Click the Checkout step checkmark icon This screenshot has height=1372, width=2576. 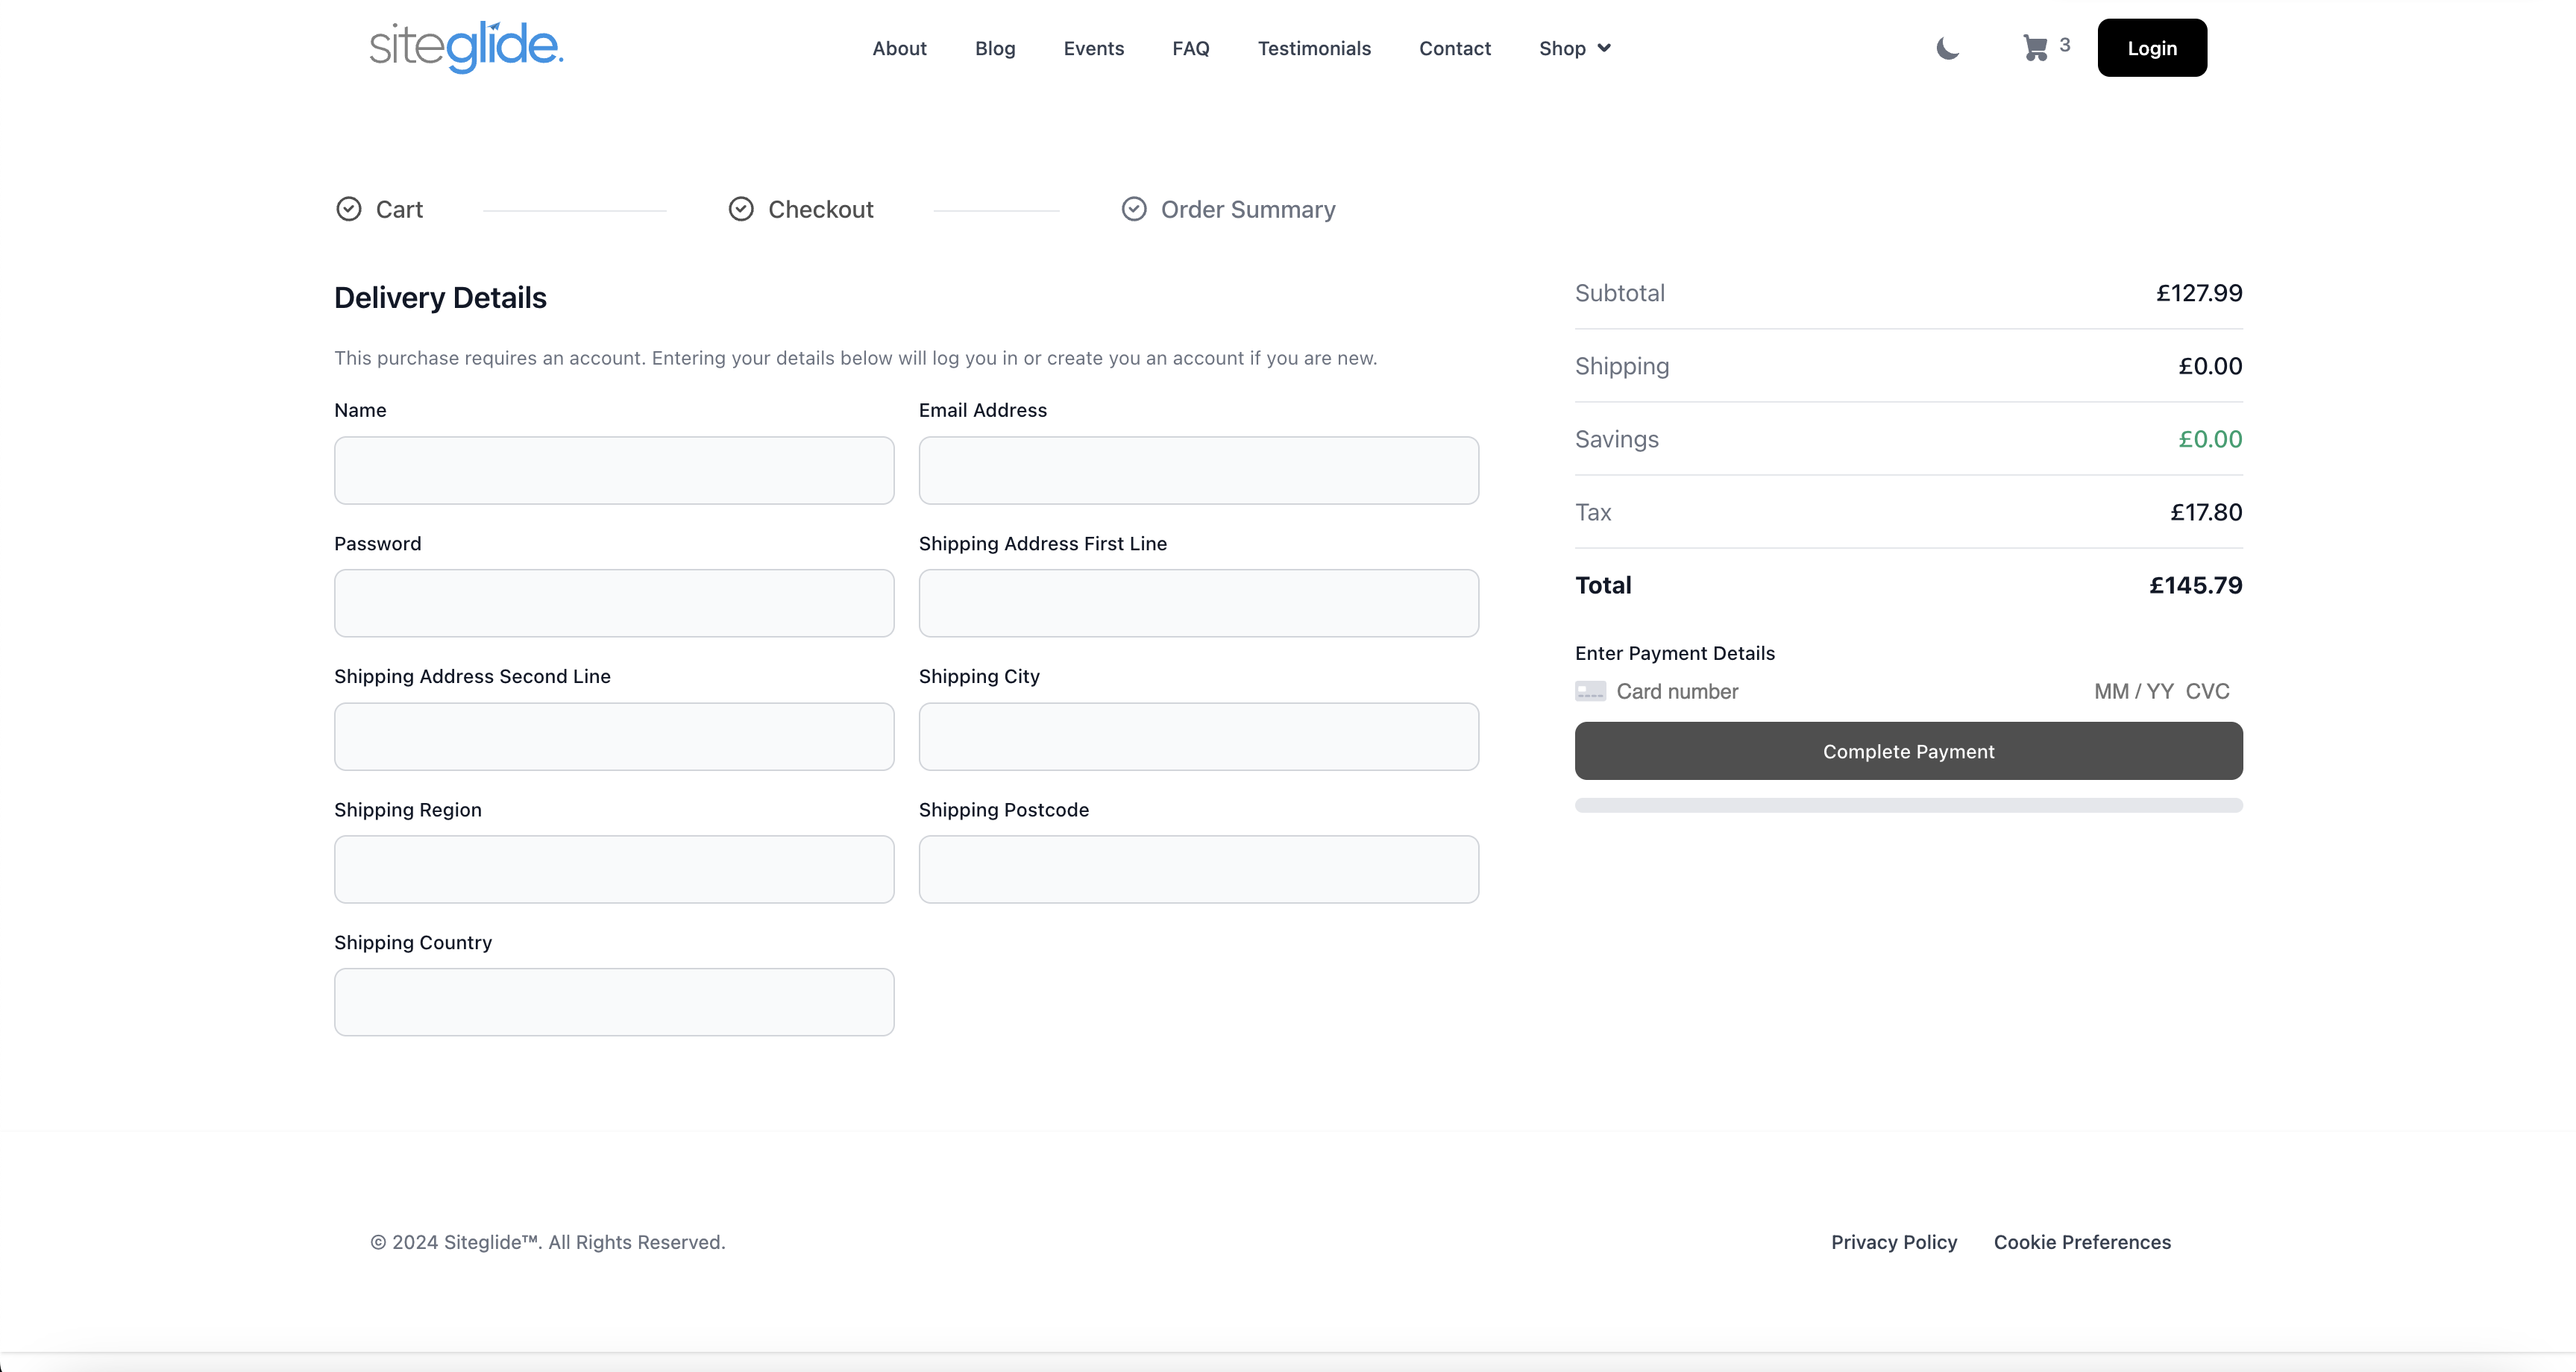[741, 209]
